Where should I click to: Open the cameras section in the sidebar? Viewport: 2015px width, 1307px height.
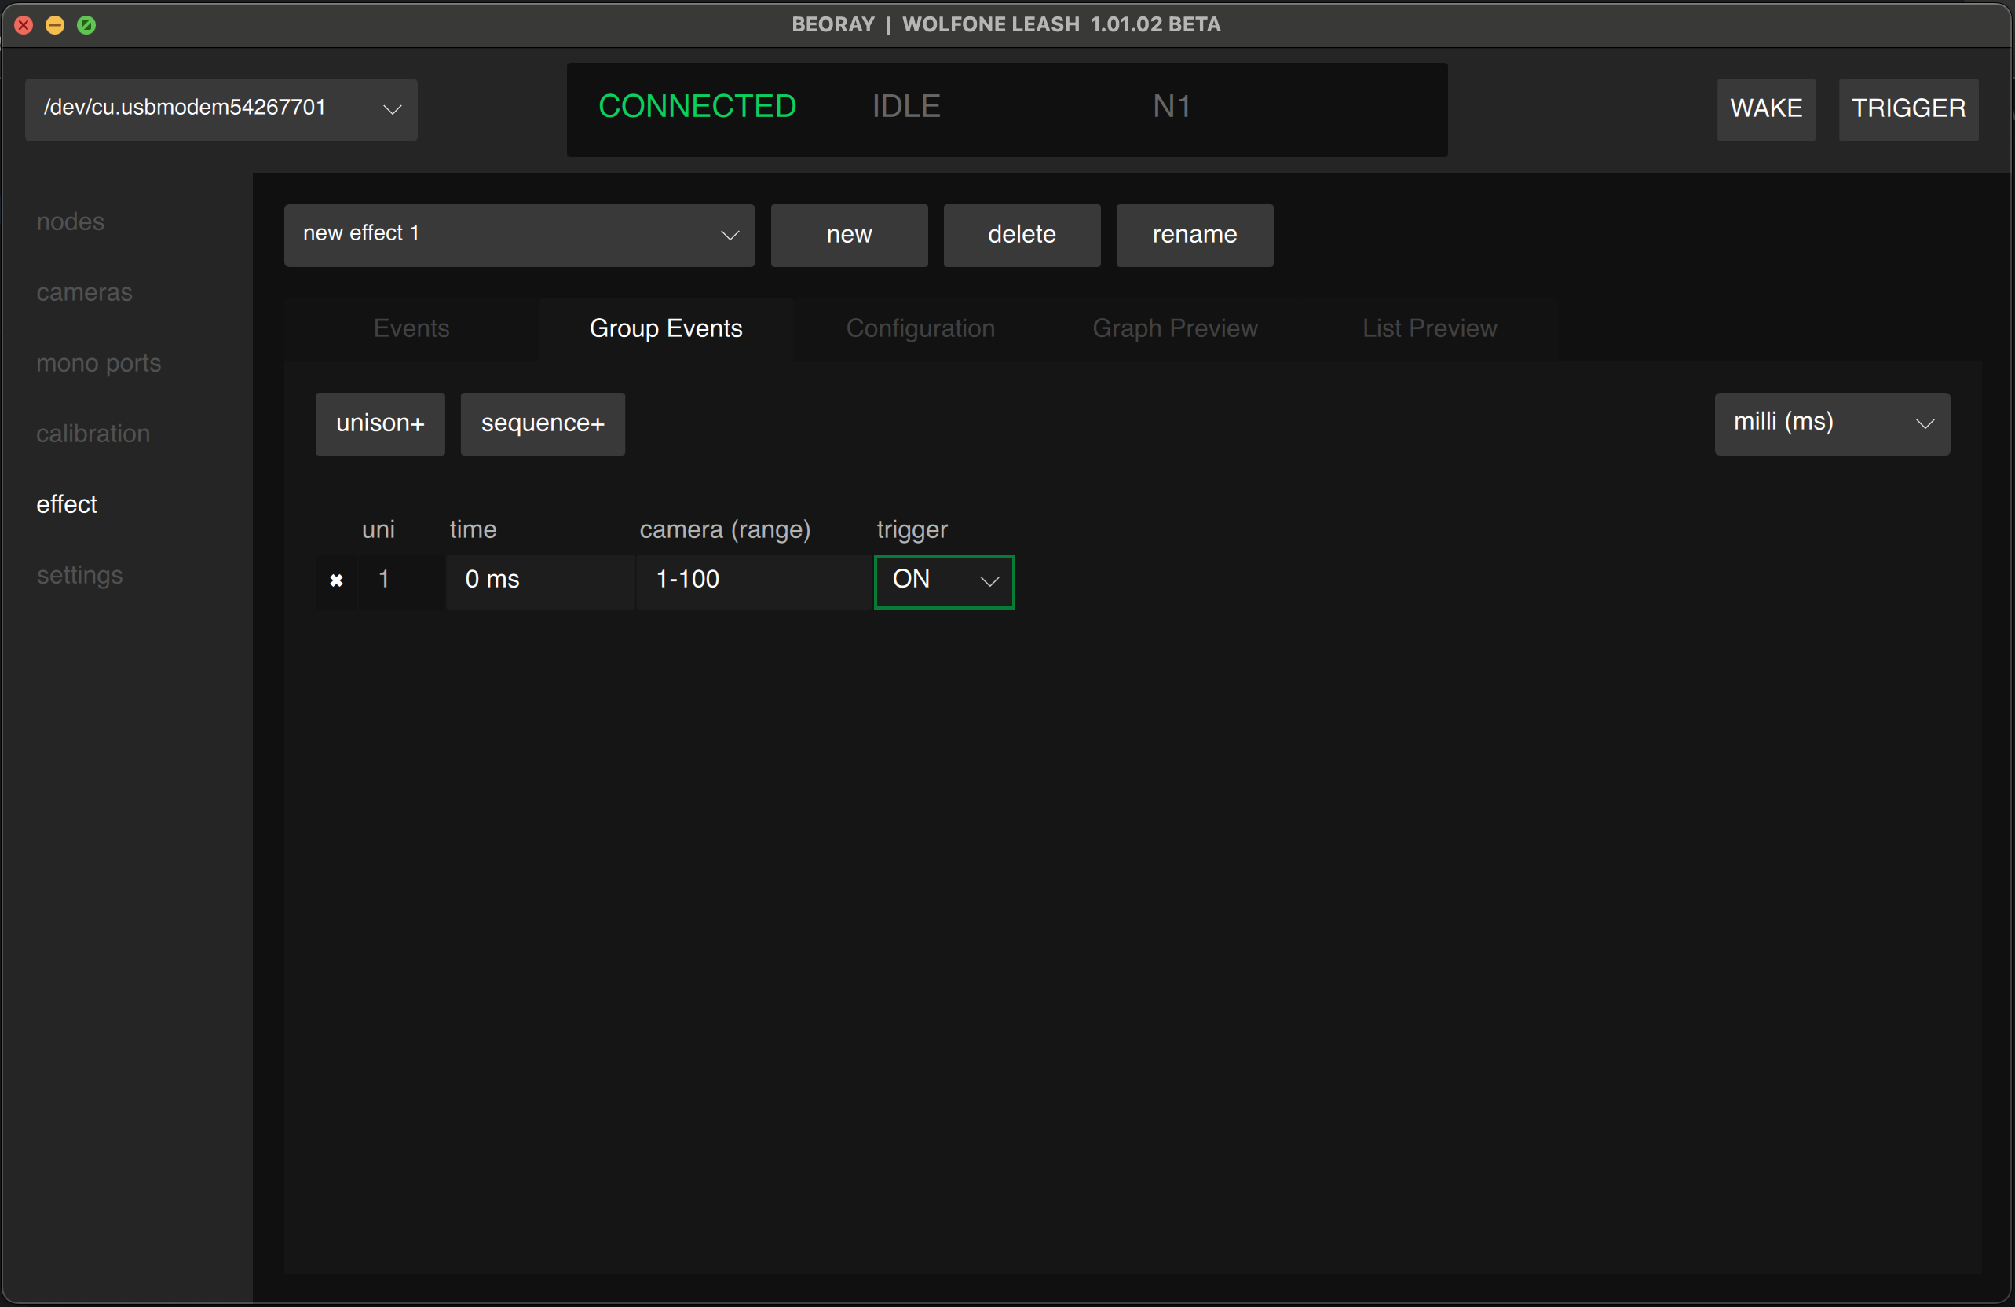(x=84, y=292)
